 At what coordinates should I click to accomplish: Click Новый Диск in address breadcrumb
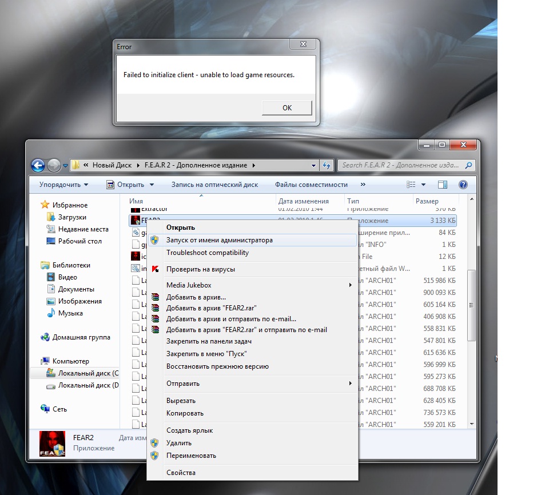pos(112,165)
